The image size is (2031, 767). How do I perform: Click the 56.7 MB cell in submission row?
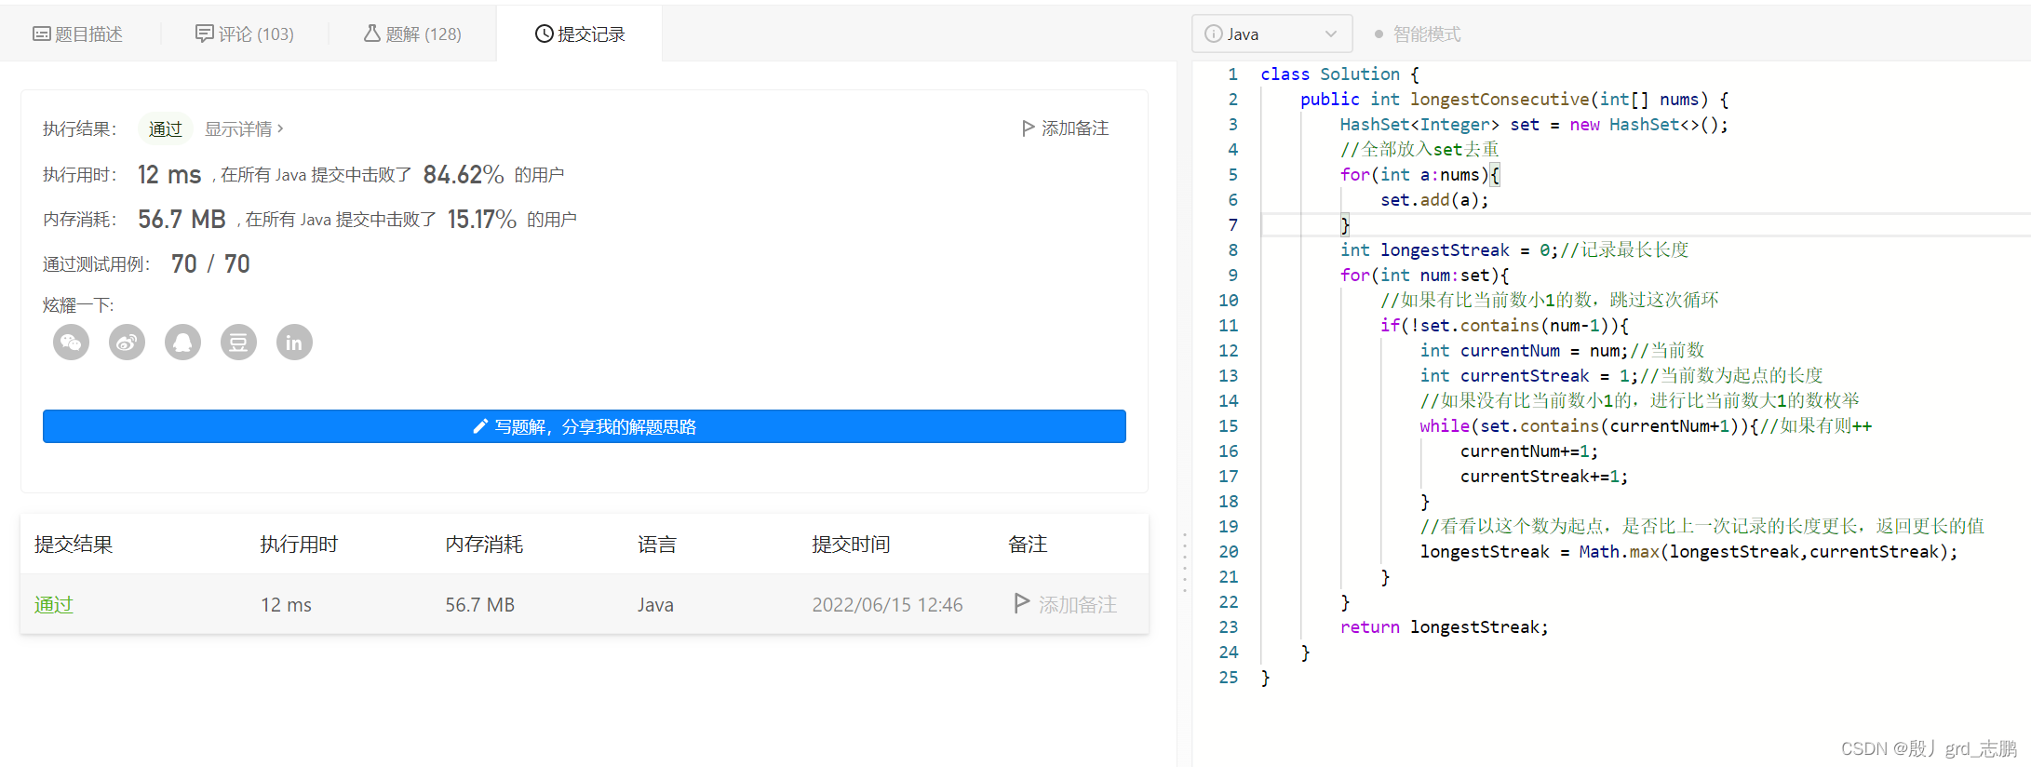(x=480, y=605)
